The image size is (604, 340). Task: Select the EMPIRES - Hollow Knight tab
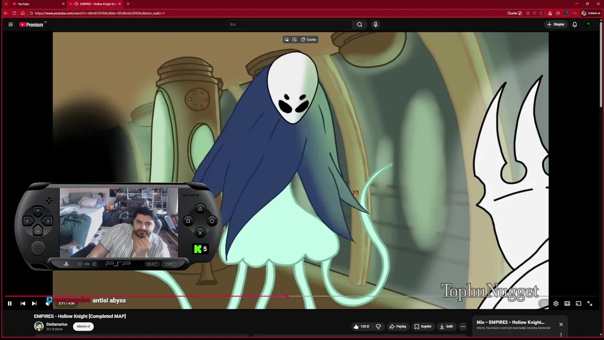tap(94, 4)
